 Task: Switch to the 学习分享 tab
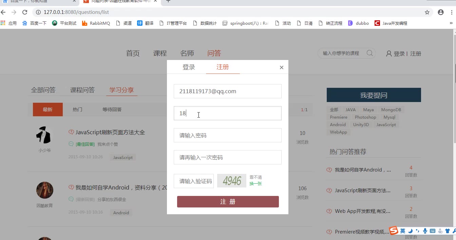click(x=121, y=90)
